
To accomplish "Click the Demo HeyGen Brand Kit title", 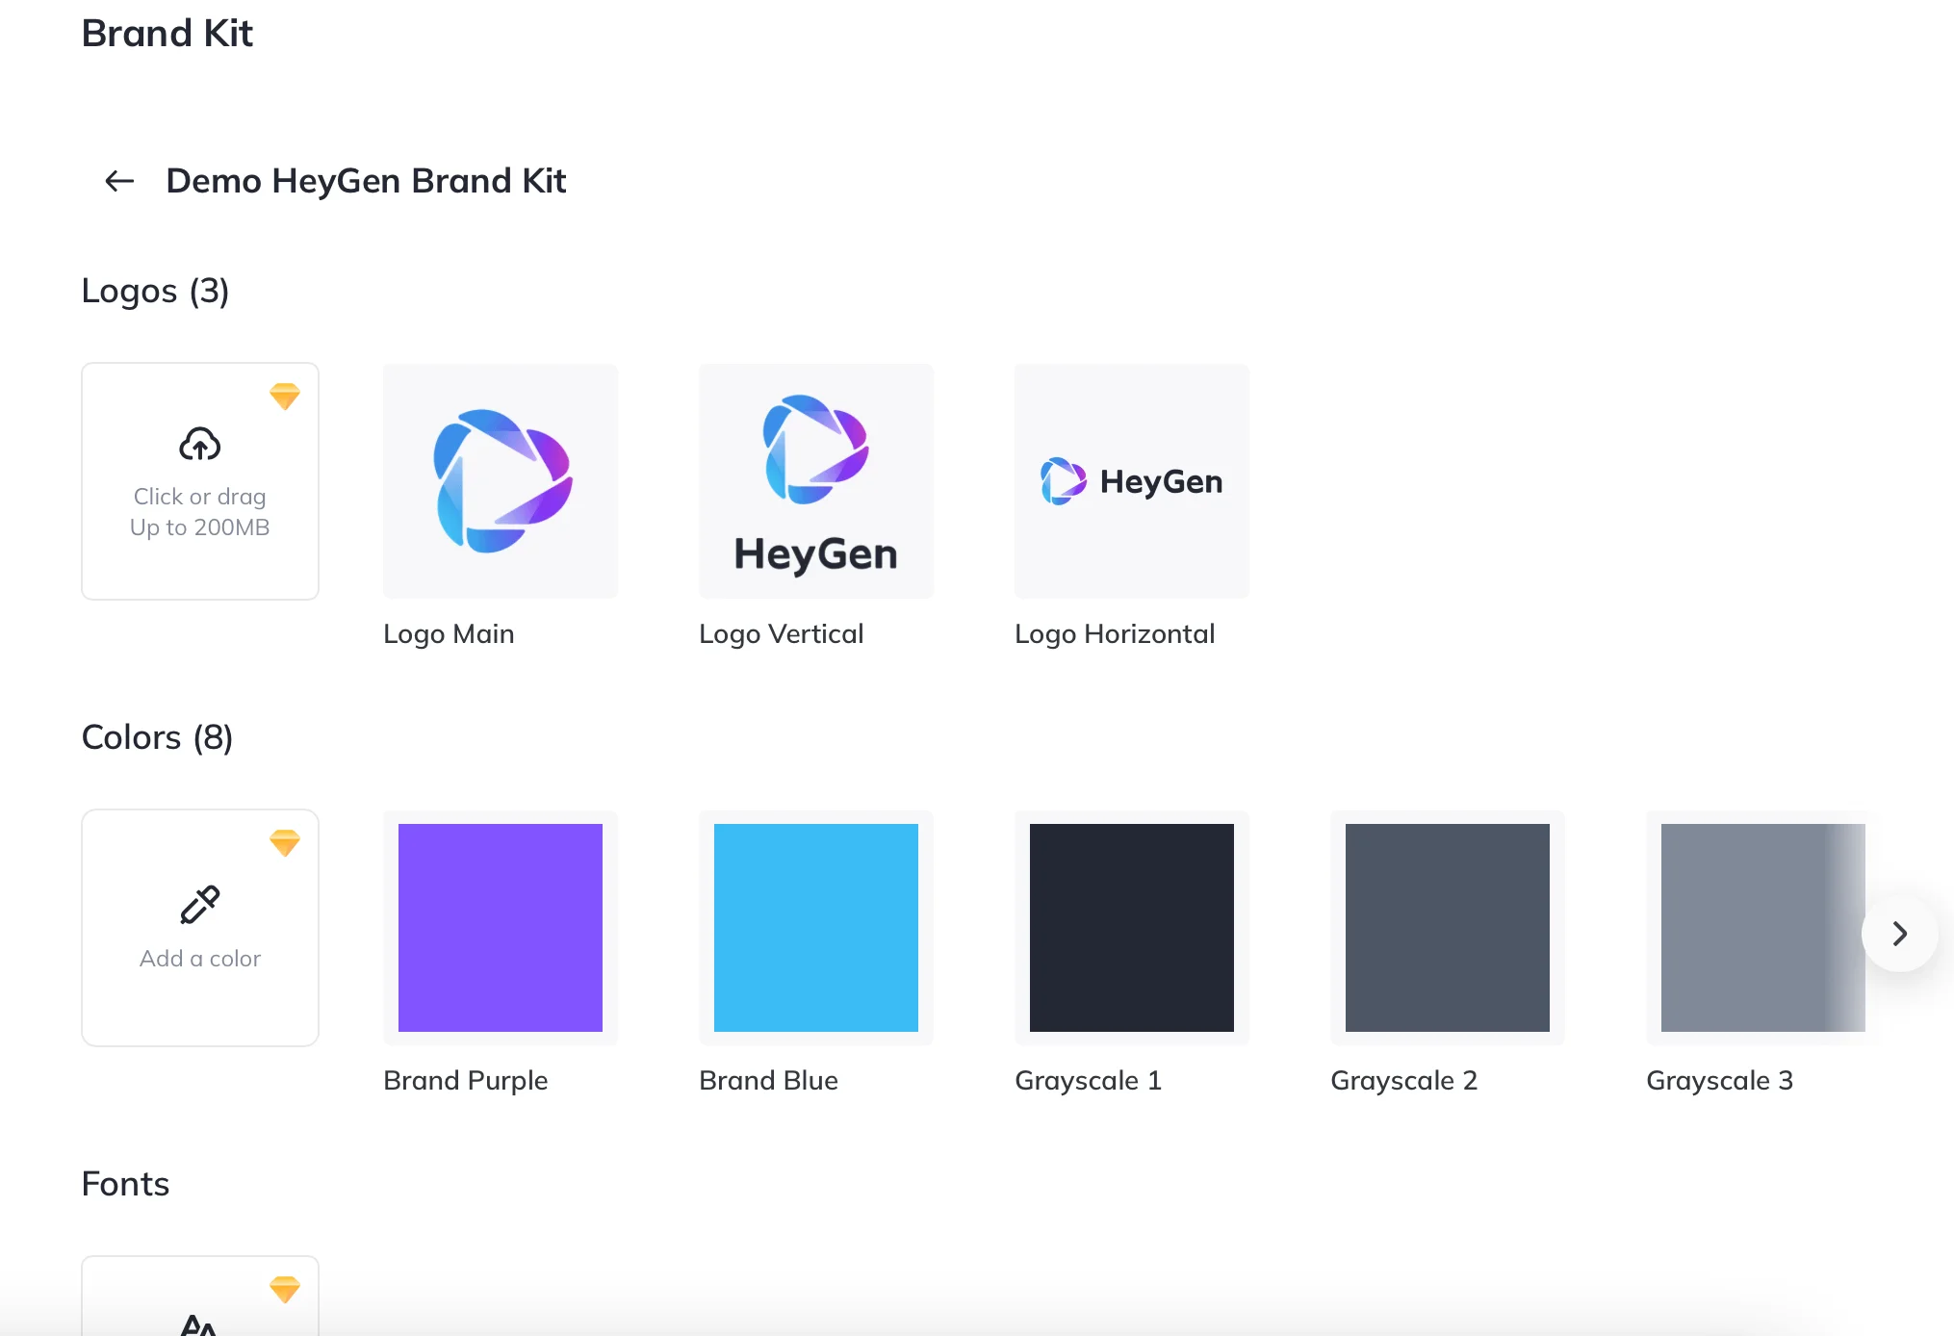I will (x=366, y=181).
